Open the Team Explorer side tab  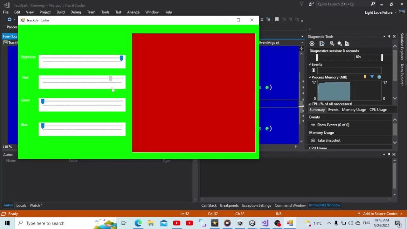pos(402,75)
